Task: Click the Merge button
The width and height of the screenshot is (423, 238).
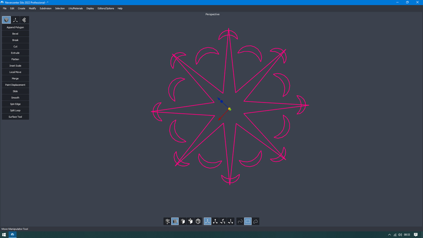Action: 16,78
